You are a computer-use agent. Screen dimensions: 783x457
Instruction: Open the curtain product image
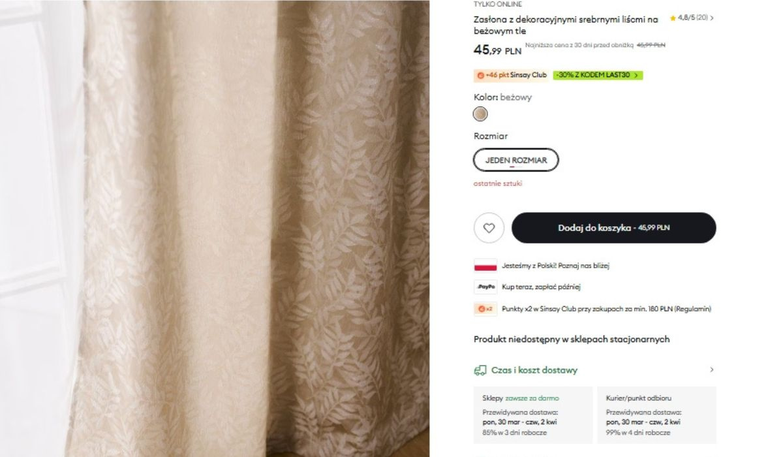(215, 228)
